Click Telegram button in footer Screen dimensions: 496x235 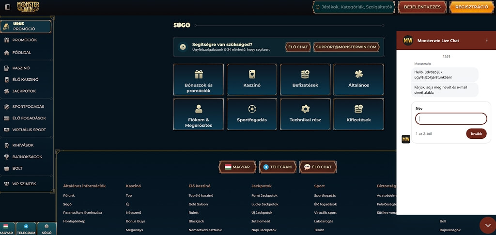[x=278, y=167]
